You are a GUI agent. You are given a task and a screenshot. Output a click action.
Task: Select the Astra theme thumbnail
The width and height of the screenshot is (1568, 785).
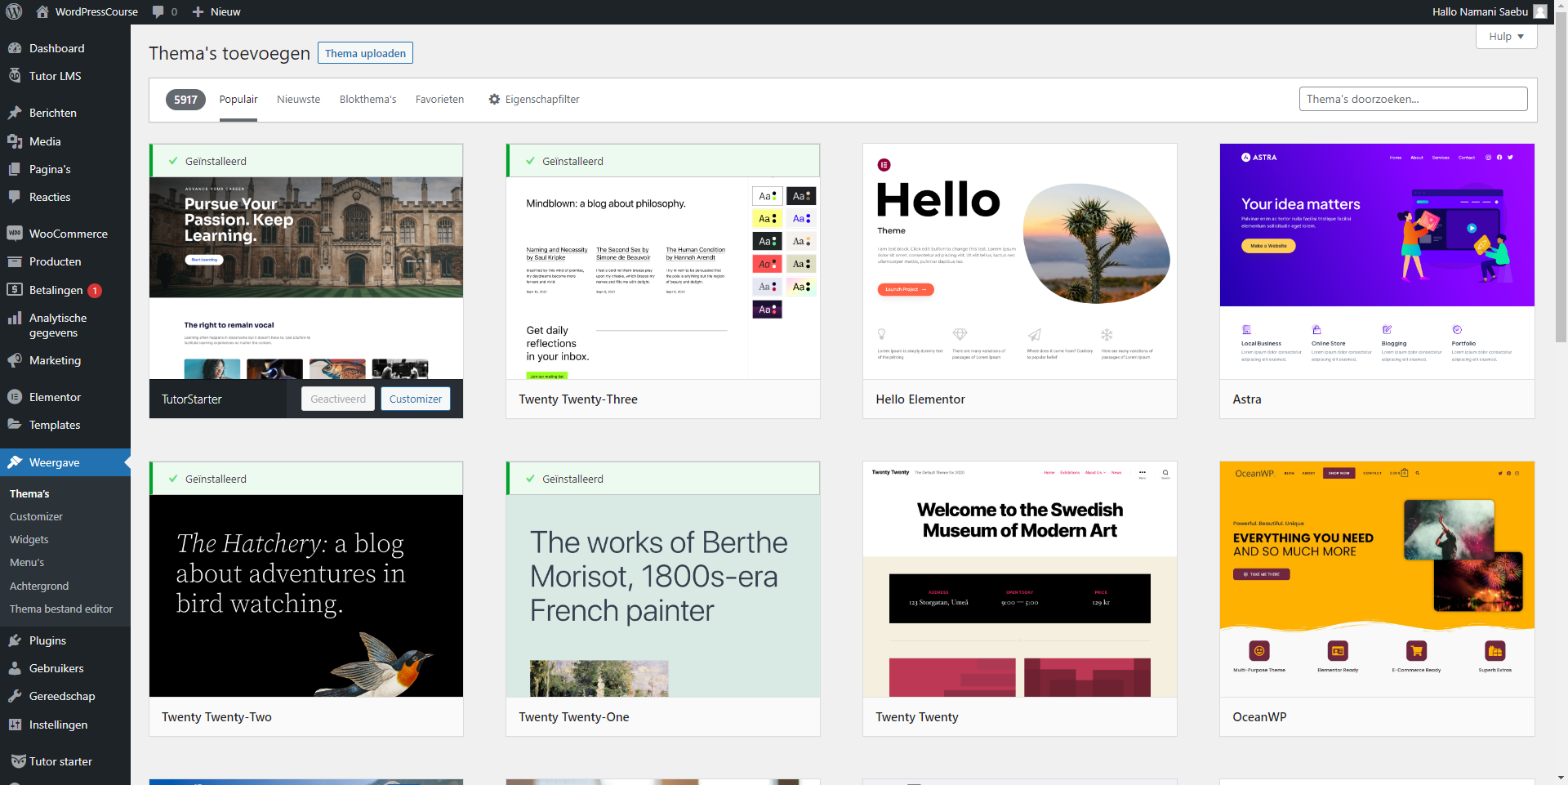(1376, 261)
